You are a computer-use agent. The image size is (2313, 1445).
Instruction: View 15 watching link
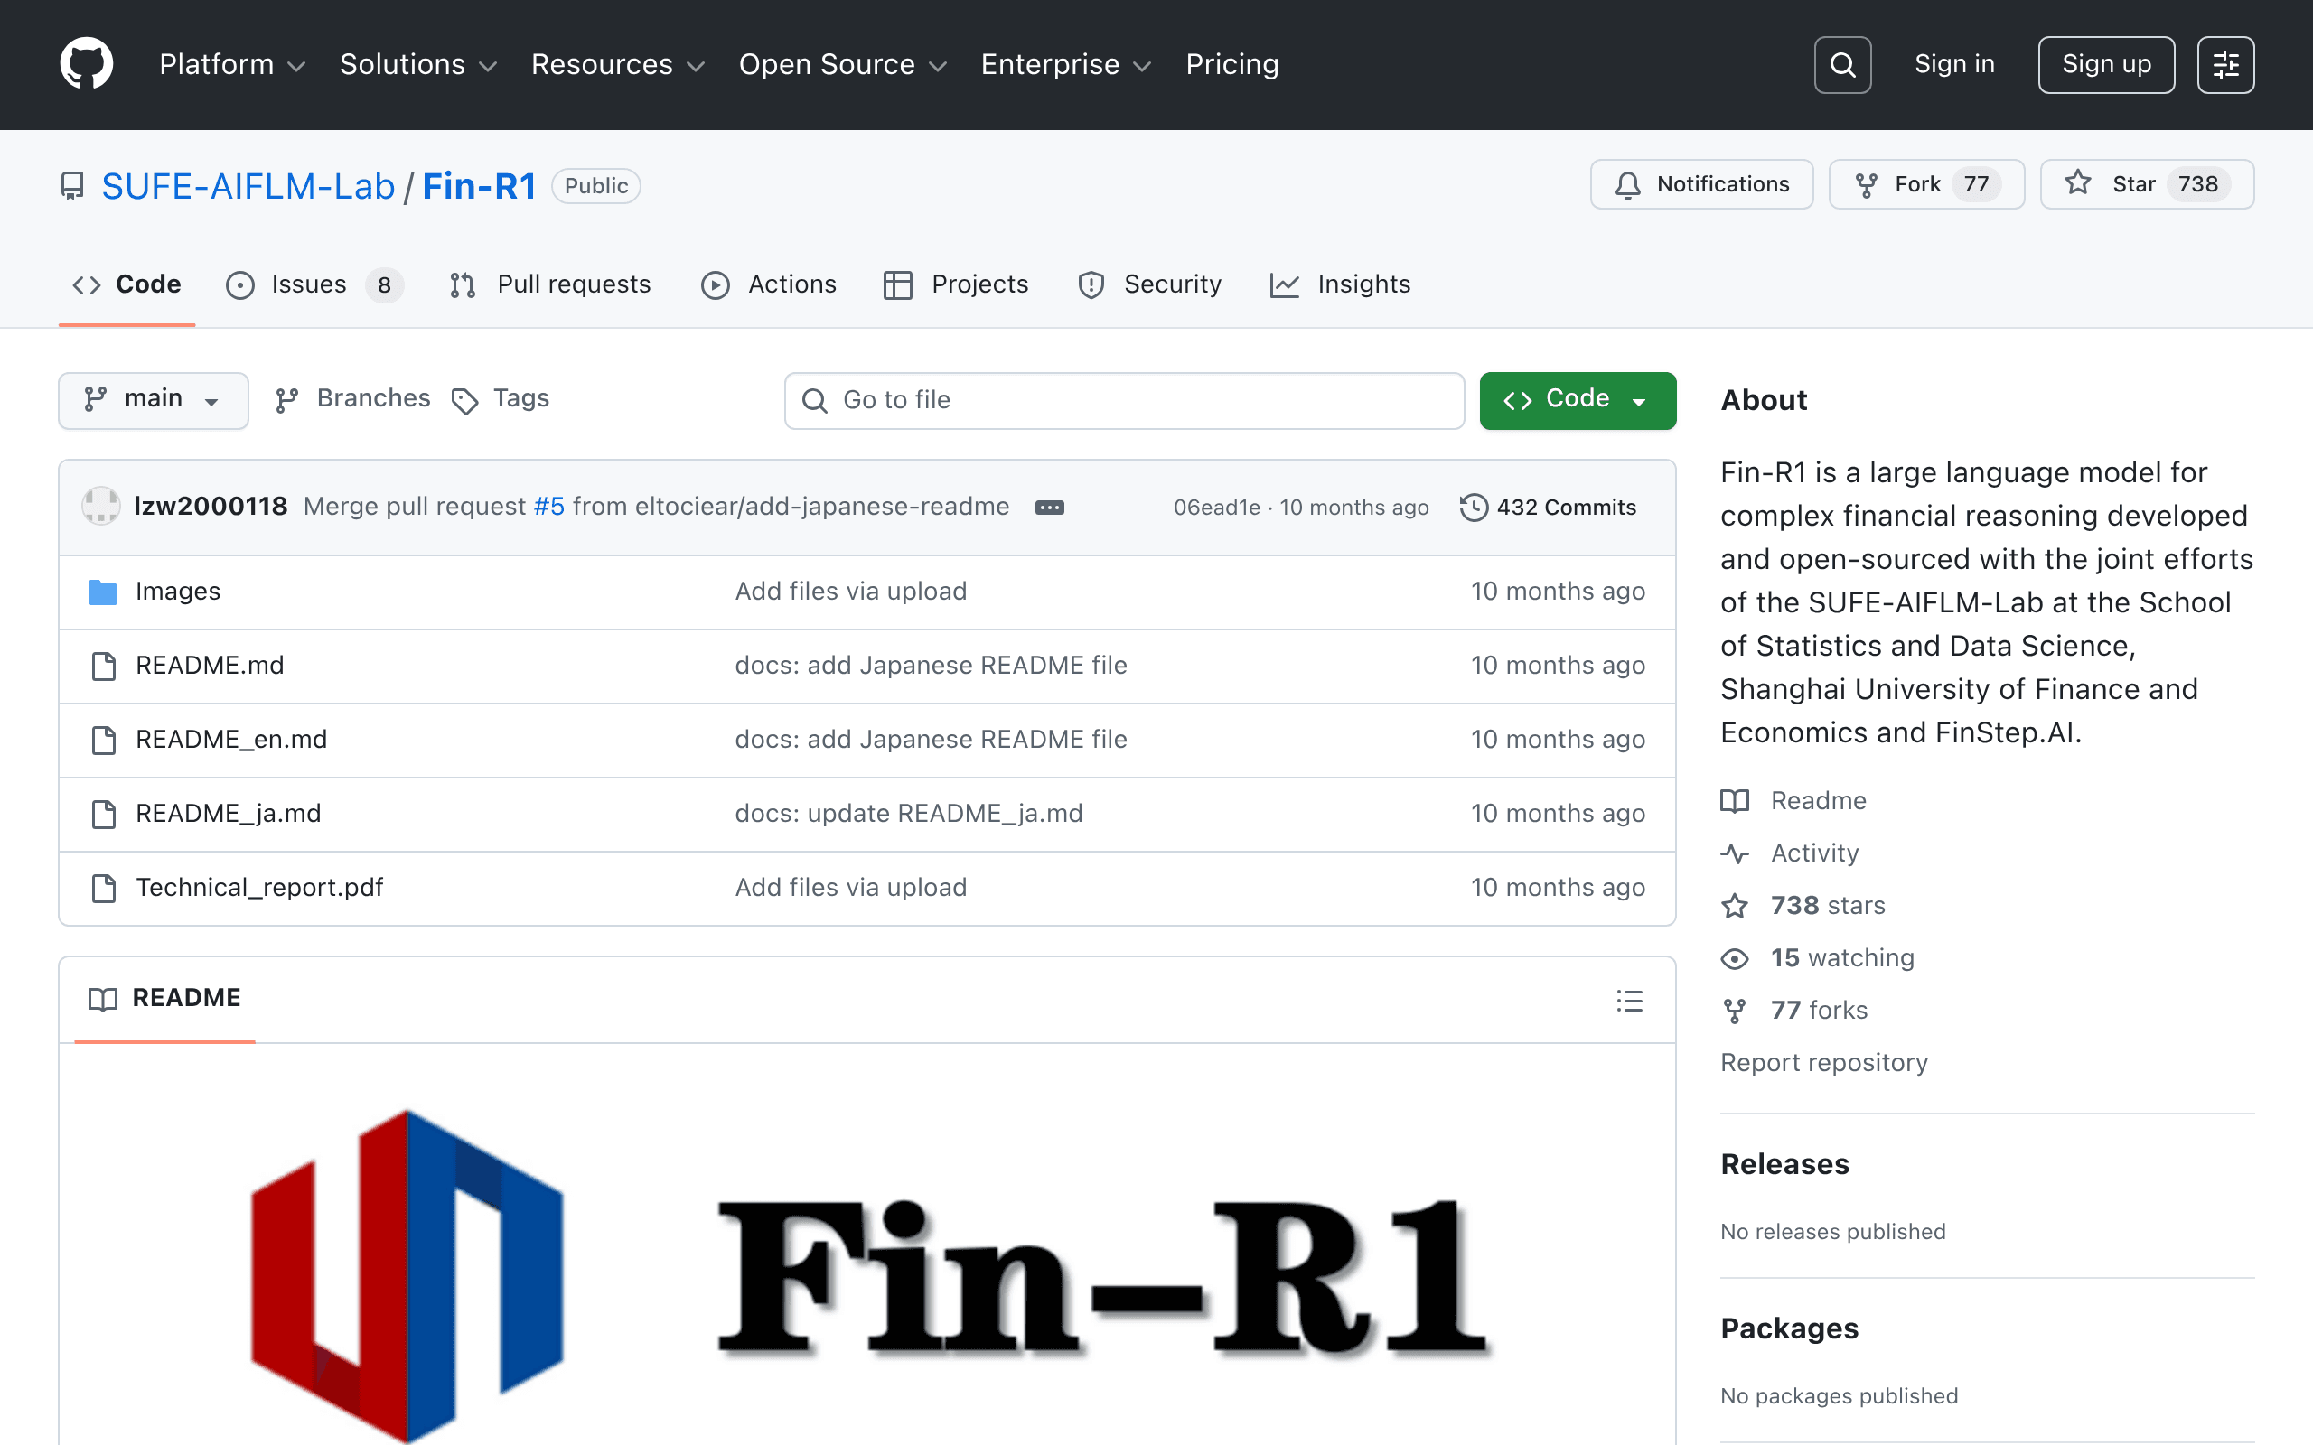tap(1817, 958)
